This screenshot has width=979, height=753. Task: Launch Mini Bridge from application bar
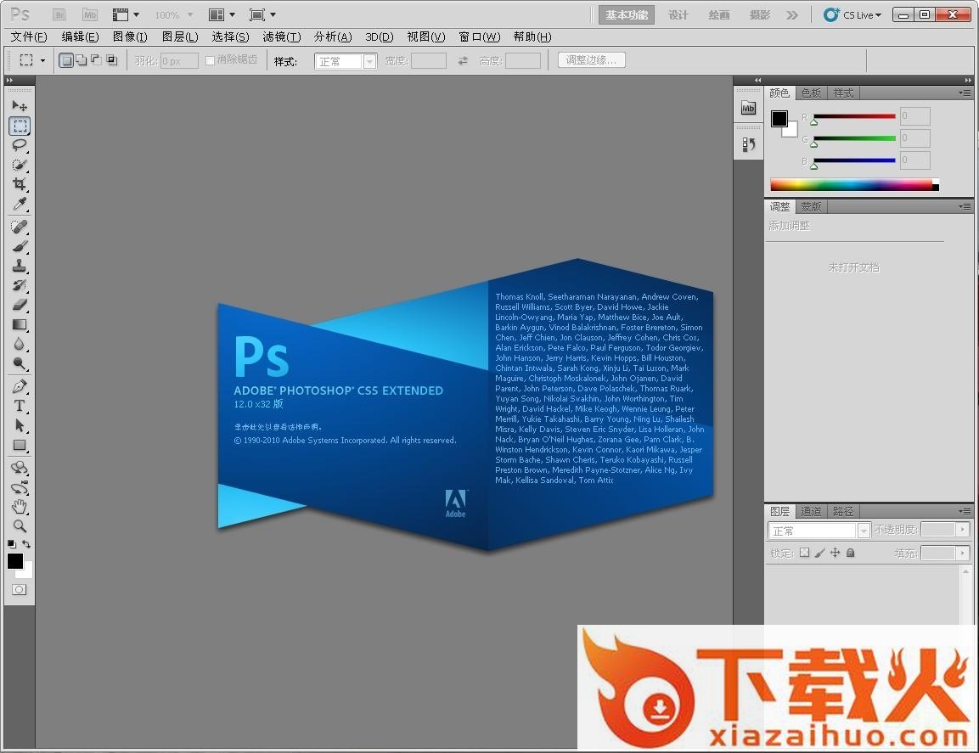(x=90, y=15)
